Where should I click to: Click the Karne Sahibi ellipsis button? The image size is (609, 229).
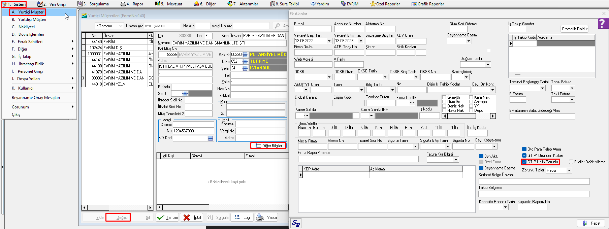[307, 116]
